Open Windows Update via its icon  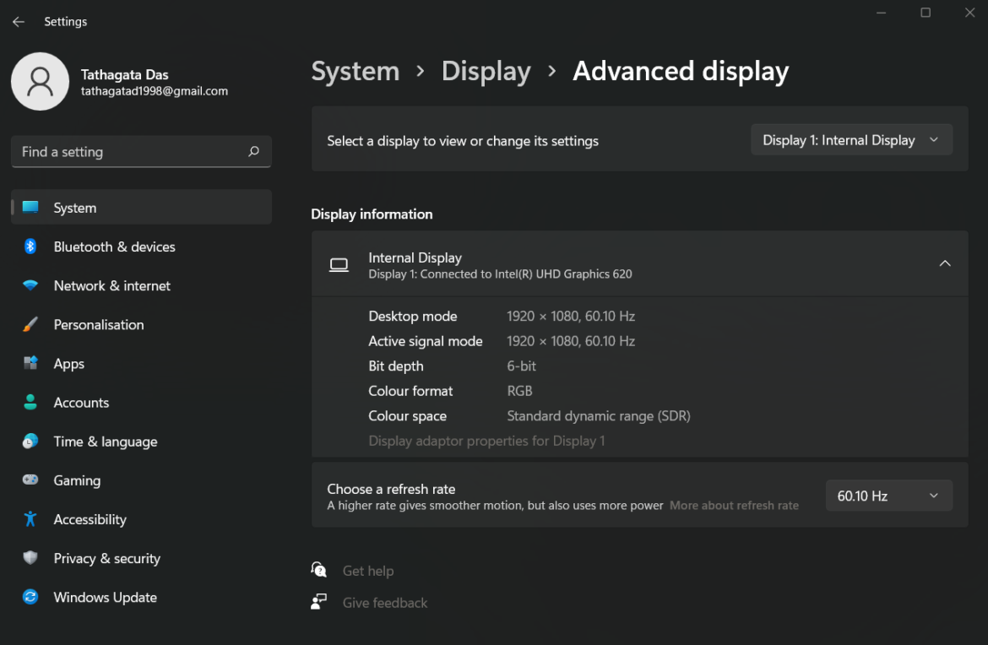pyautogui.click(x=30, y=597)
